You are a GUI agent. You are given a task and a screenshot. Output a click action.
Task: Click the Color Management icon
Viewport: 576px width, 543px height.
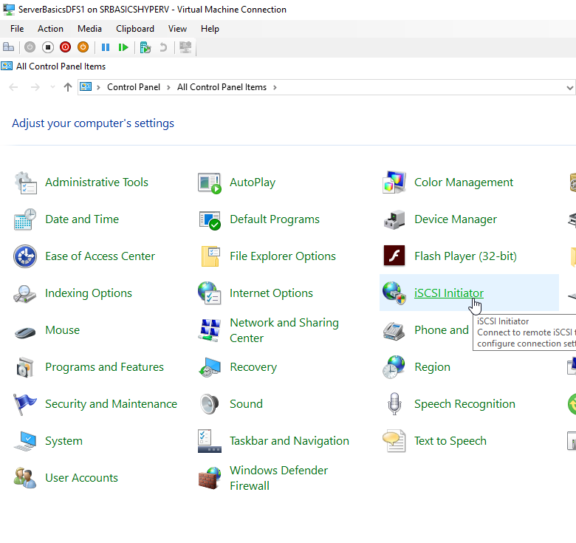(394, 182)
